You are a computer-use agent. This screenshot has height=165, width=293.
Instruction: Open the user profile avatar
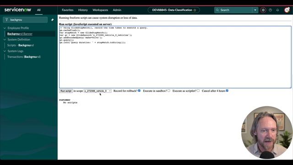pyautogui.click(x=287, y=10)
